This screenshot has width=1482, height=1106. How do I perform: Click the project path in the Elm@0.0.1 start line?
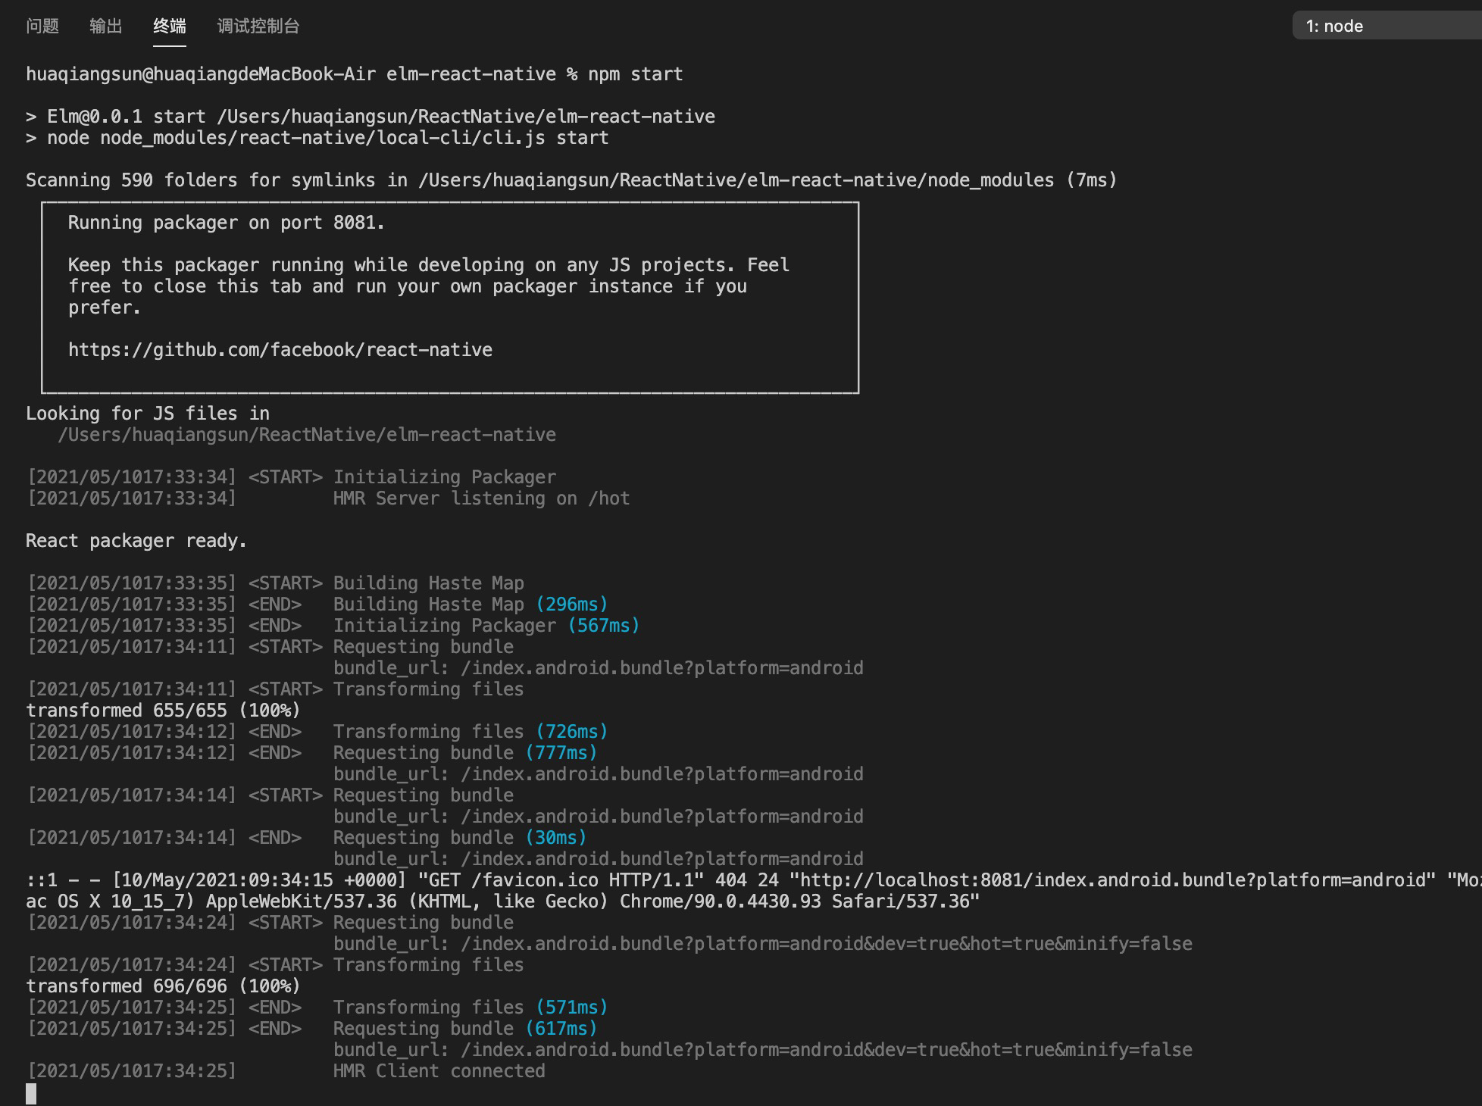click(466, 117)
